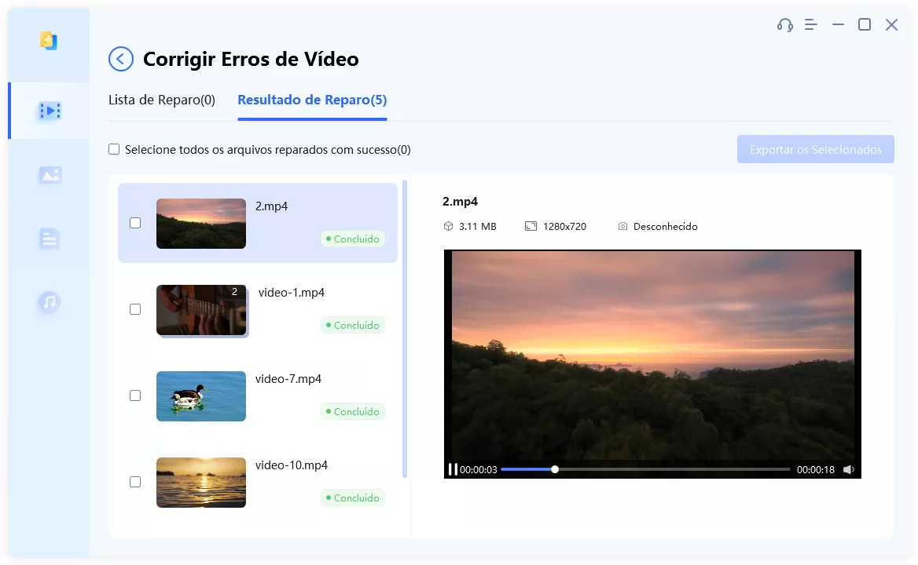Viewport: 918px width, 565px height.
Task: Open the hamburger menu icon
Action: [x=810, y=24]
